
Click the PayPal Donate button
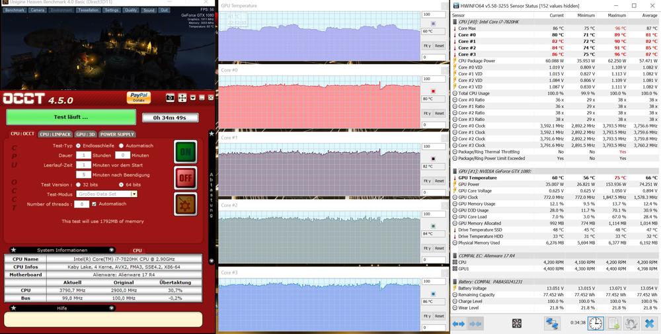(139, 98)
